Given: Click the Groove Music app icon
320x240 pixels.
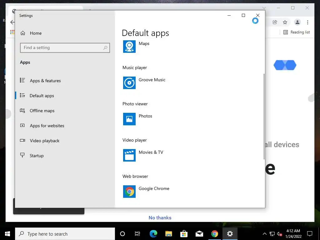Looking at the screenshot, I should click(129, 82).
